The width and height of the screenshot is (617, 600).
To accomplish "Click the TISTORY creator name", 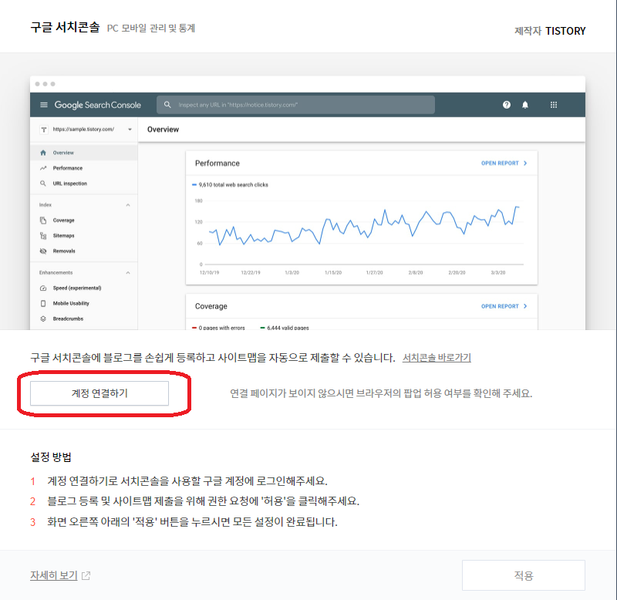I will pos(565,31).
